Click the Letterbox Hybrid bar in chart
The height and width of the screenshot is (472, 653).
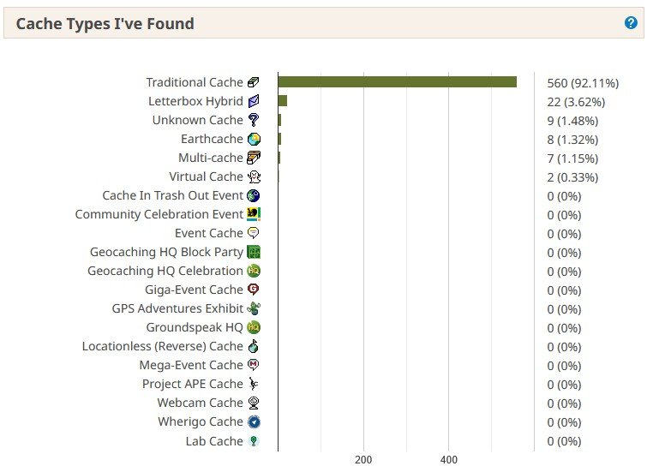(x=283, y=101)
